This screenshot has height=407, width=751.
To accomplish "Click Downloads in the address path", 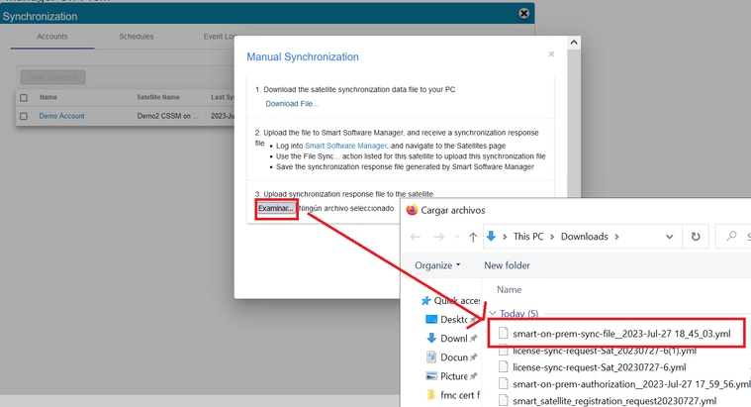I will pos(585,237).
